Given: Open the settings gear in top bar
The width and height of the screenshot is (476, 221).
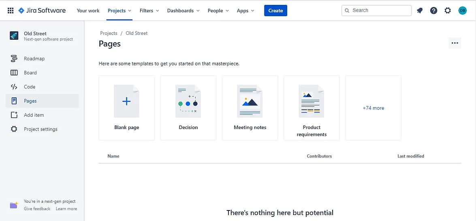Looking at the screenshot, I should [x=448, y=11].
